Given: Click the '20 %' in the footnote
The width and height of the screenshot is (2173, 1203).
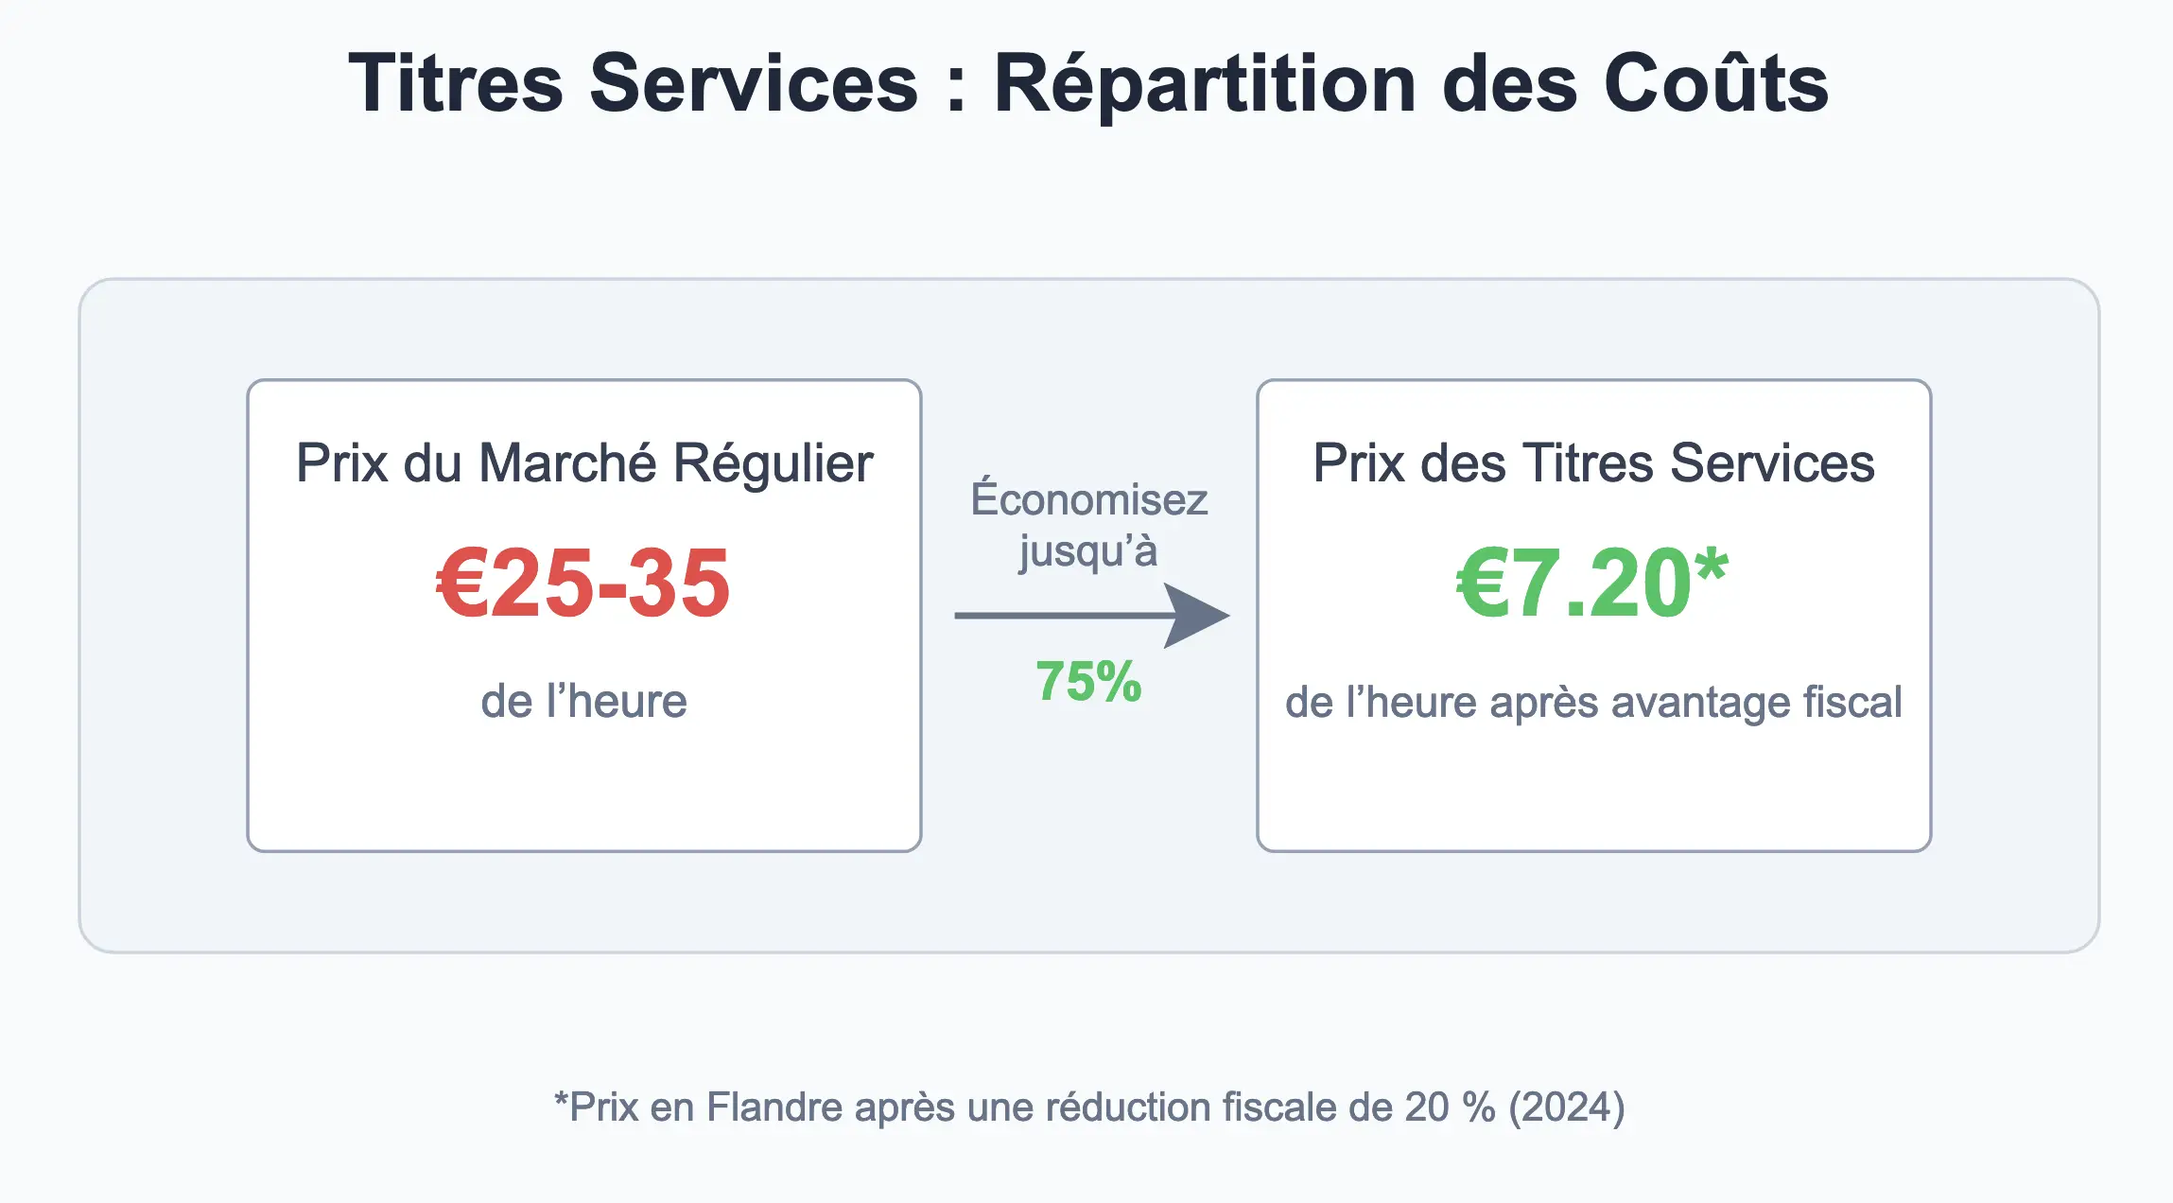Looking at the screenshot, I should click(1451, 1107).
